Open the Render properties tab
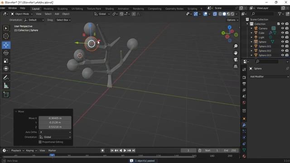This screenshot has height=163, width=290. tap(244, 77)
